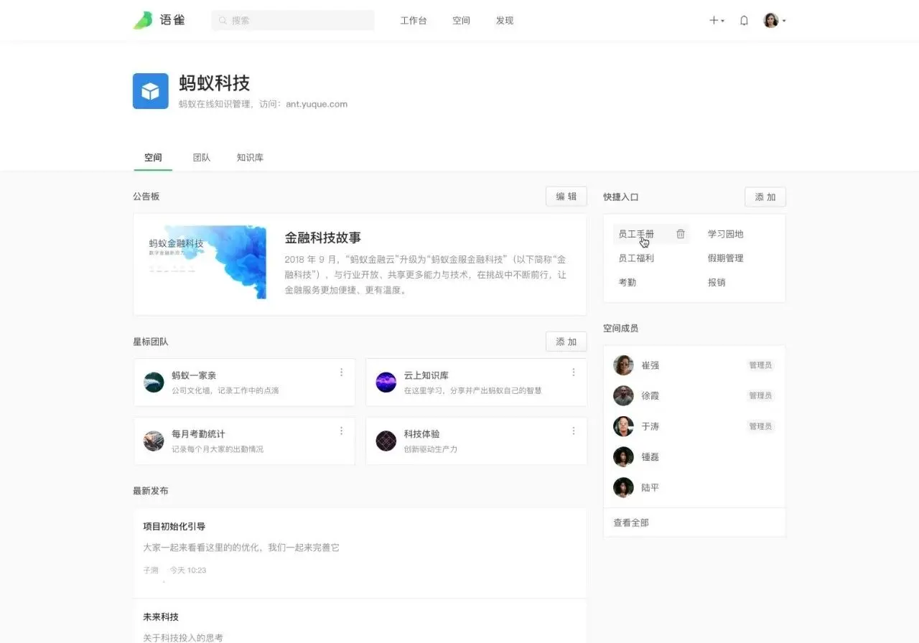This screenshot has width=919, height=643.
Task: Open more options for 云上知识库 team
Action: point(574,372)
